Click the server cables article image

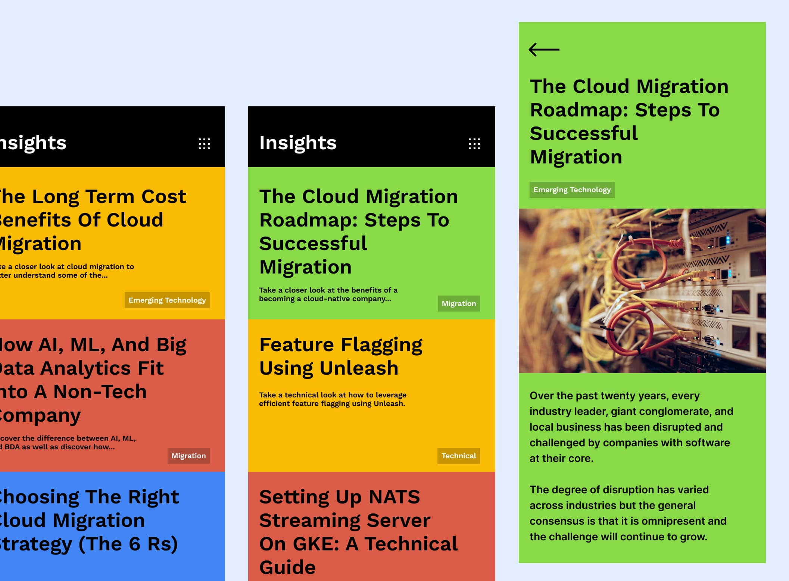point(642,290)
